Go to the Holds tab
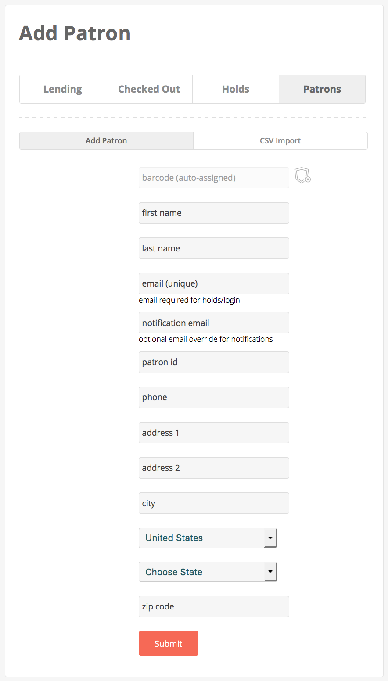The height and width of the screenshot is (681, 388). (236, 89)
